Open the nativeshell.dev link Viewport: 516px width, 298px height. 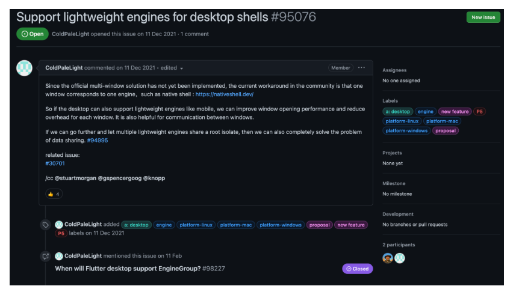click(225, 94)
